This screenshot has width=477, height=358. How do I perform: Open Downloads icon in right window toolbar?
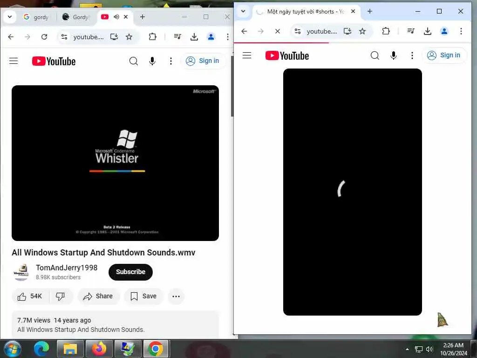pyautogui.click(x=428, y=31)
